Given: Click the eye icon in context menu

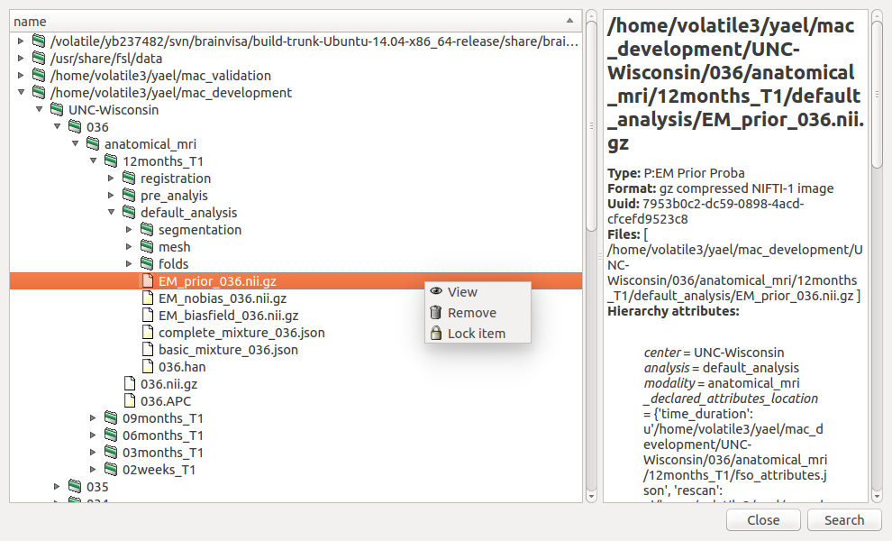Looking at the screenshot, I should [436, 292].
